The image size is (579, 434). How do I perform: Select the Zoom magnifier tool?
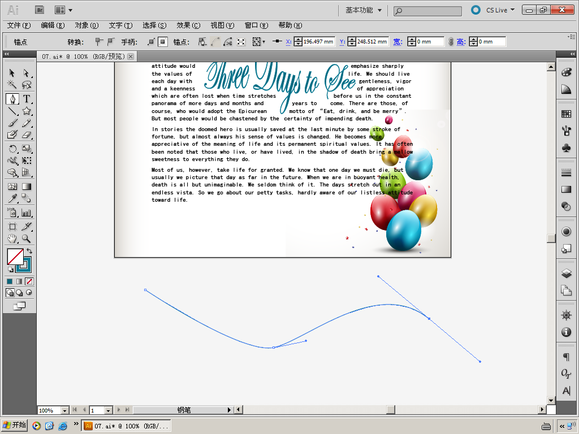(x=26, y=238)
